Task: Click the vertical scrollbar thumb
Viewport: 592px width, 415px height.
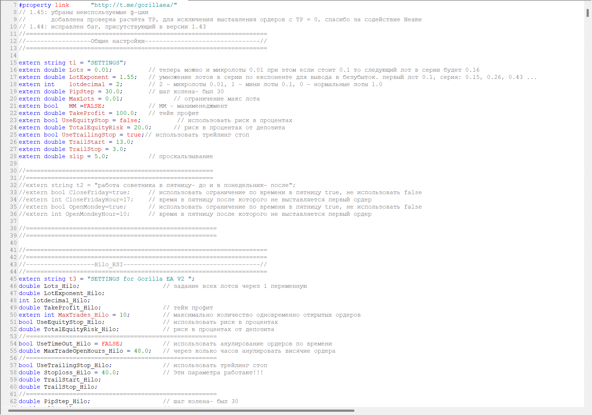Action: click(x=588, y=13)
